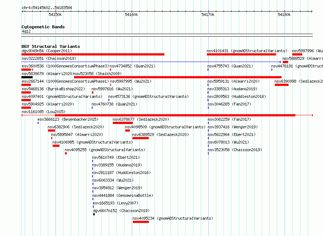Select nsv4106985 gnomADStructuralVariants label
The width and height of the screenshot is (323, 236).
[x=93, y=142]
